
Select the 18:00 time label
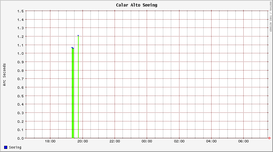[x=50, y=141]
